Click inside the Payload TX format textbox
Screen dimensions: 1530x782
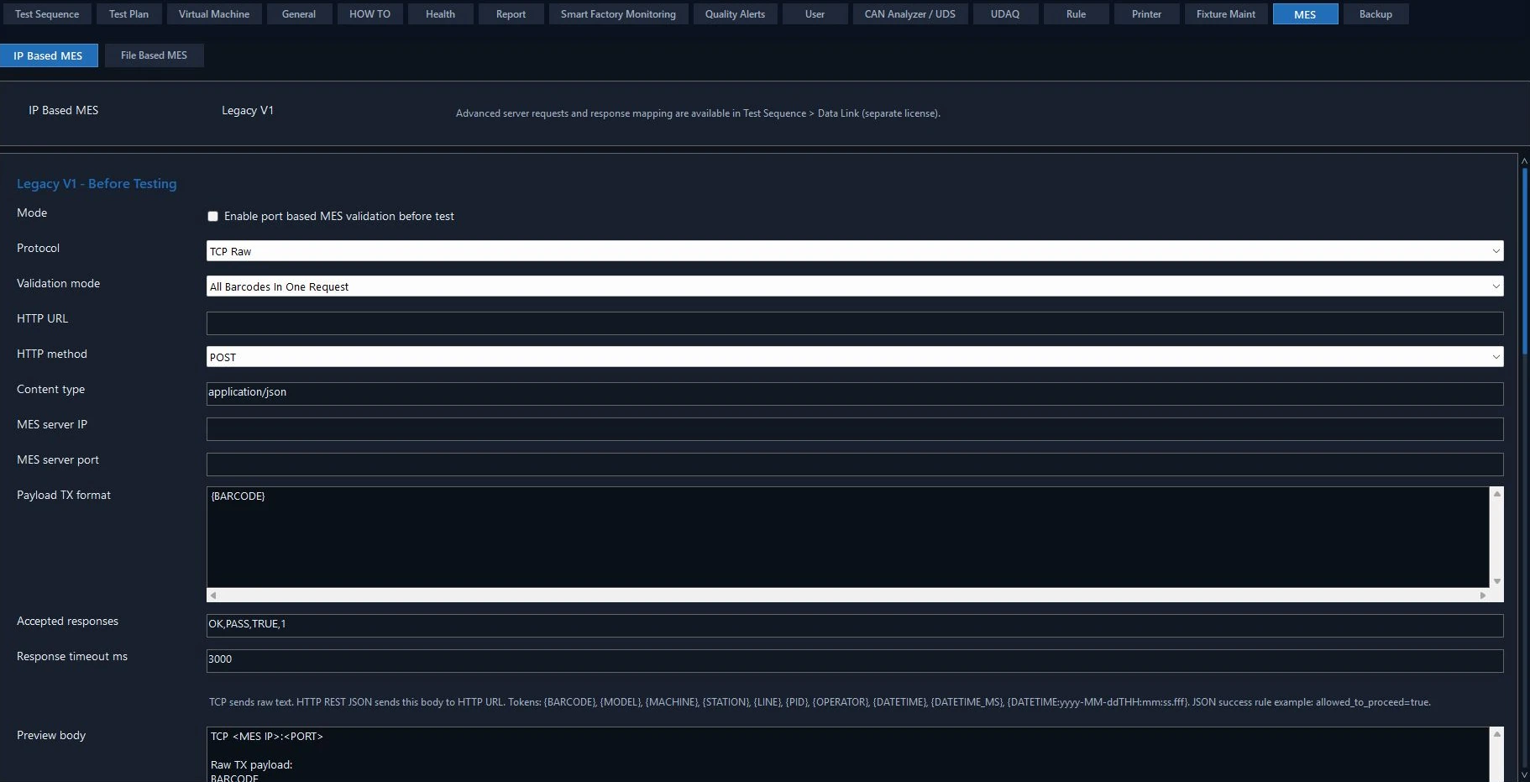coord(848,538)
